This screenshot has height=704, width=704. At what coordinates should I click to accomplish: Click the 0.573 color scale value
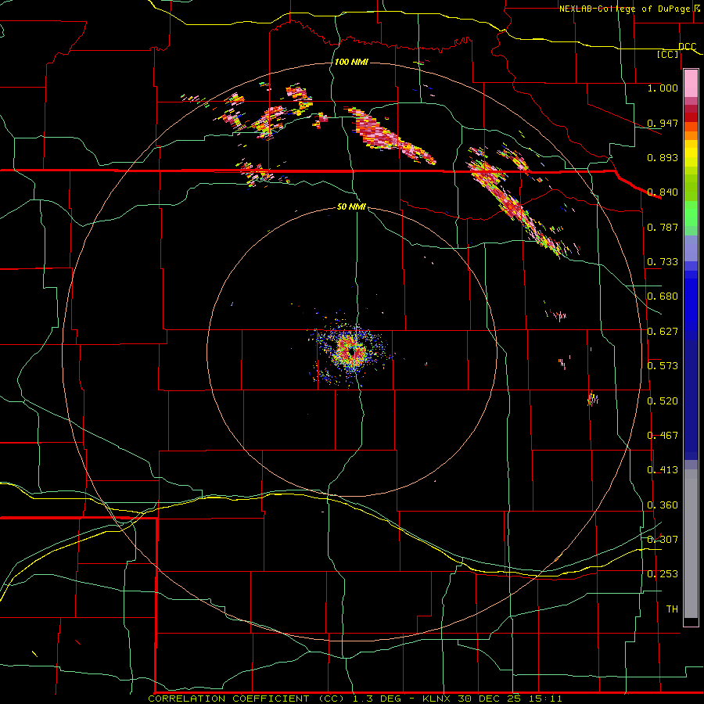click(x=663, y=366)
